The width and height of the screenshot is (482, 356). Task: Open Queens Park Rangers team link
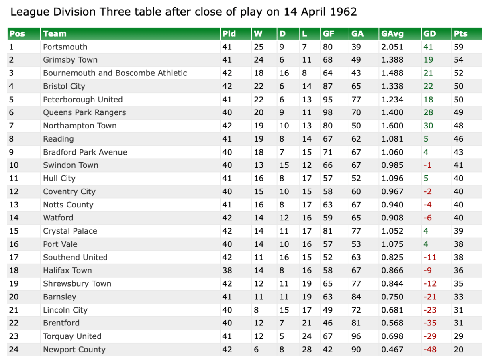(84, 112)
